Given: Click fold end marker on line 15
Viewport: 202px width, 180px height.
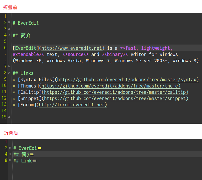Looking at the screenshot, I should 9,117.
